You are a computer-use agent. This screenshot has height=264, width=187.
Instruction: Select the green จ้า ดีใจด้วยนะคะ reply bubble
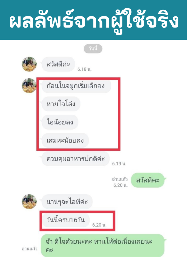[103, 245]
